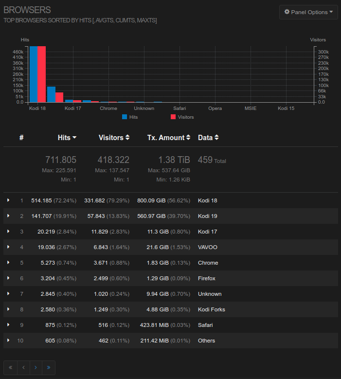
Task: Click the Kodi 15 axis label on chart
Action: pyautogui.click(x=286, y=108)
